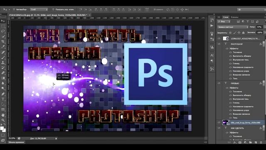Open the Actions panel play icon

(212, 25)
